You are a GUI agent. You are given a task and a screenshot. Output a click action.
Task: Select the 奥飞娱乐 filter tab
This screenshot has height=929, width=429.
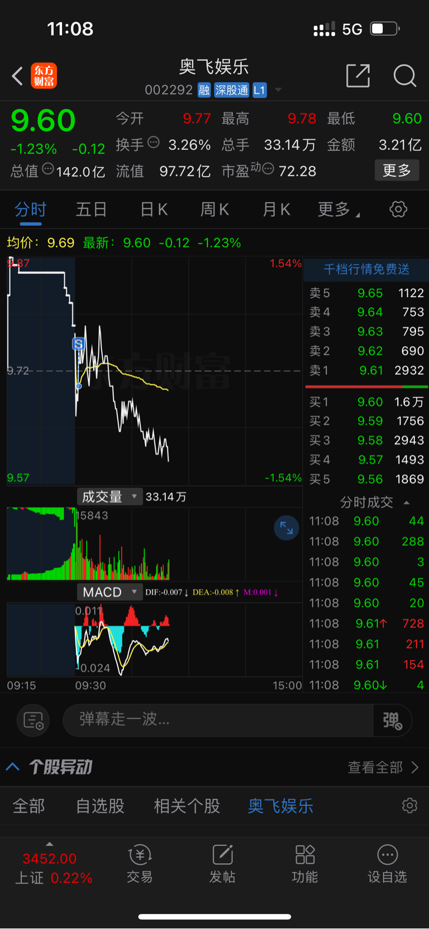(x=281, y=806)
